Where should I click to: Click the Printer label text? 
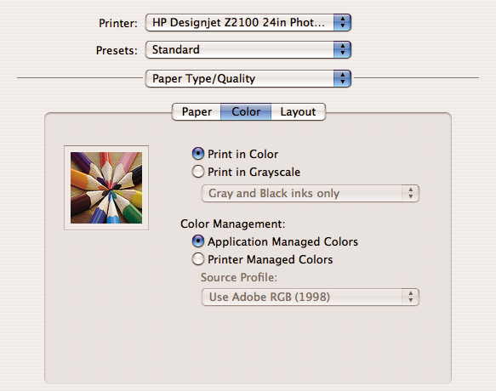click(x=118, y=23)
